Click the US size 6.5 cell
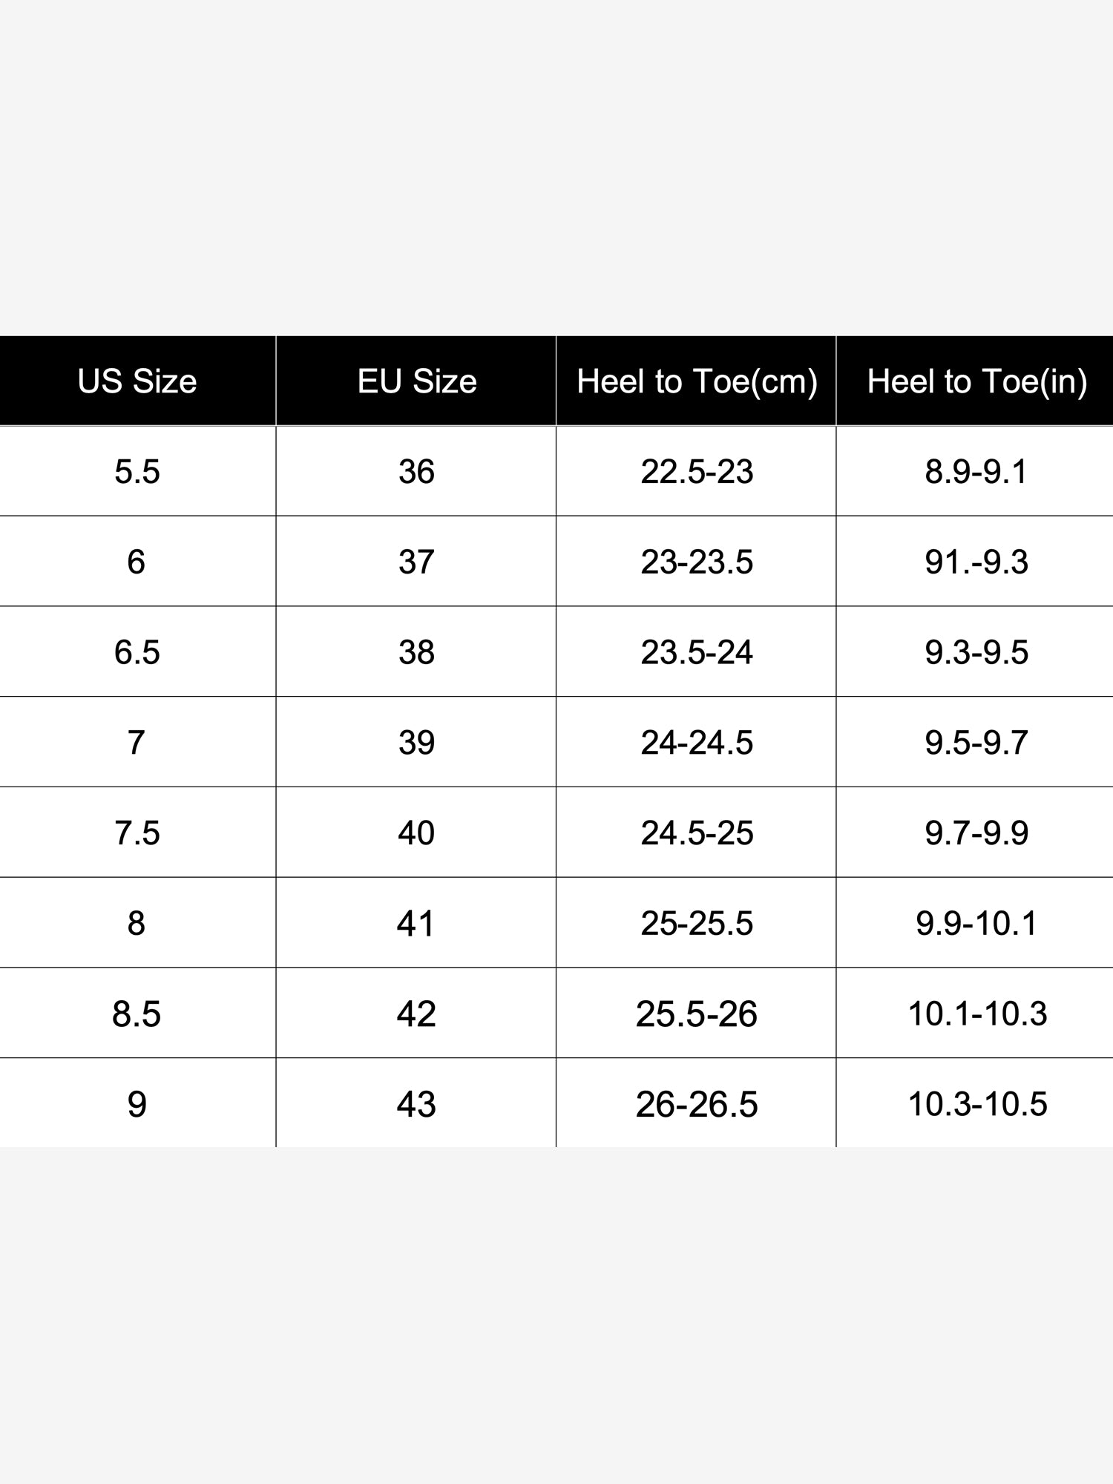This screenshot has width=1113, height=1484. click(137, 652)
